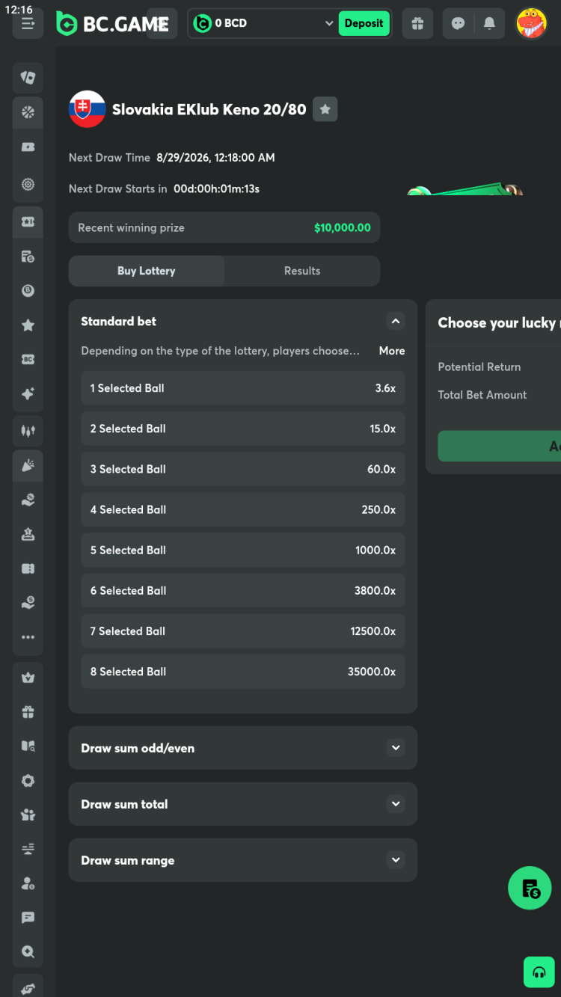This screenshot has width=561, height=997.
Task: Select the 3 Selected Ball 60.0x option
Action: pyautogui.click(x=243, y=469)
